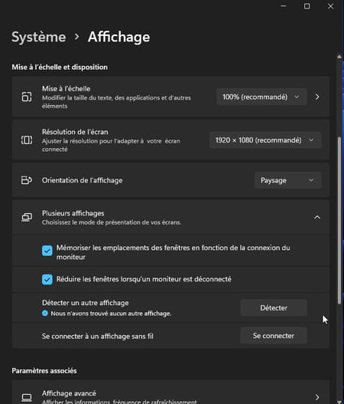Click Nous n'avons trouvé aucun autre affichage text

click(111, 314)
